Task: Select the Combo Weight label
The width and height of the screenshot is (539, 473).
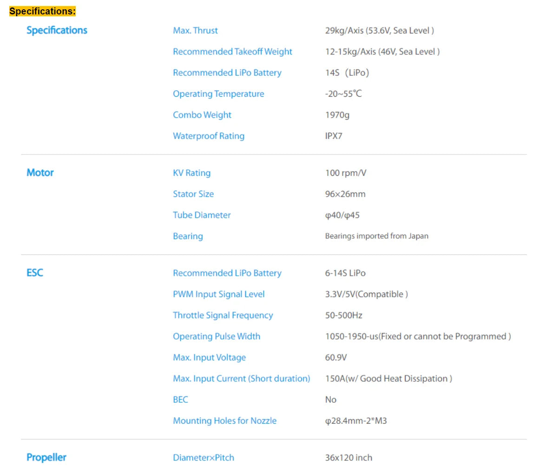Action: pos(202,115)
